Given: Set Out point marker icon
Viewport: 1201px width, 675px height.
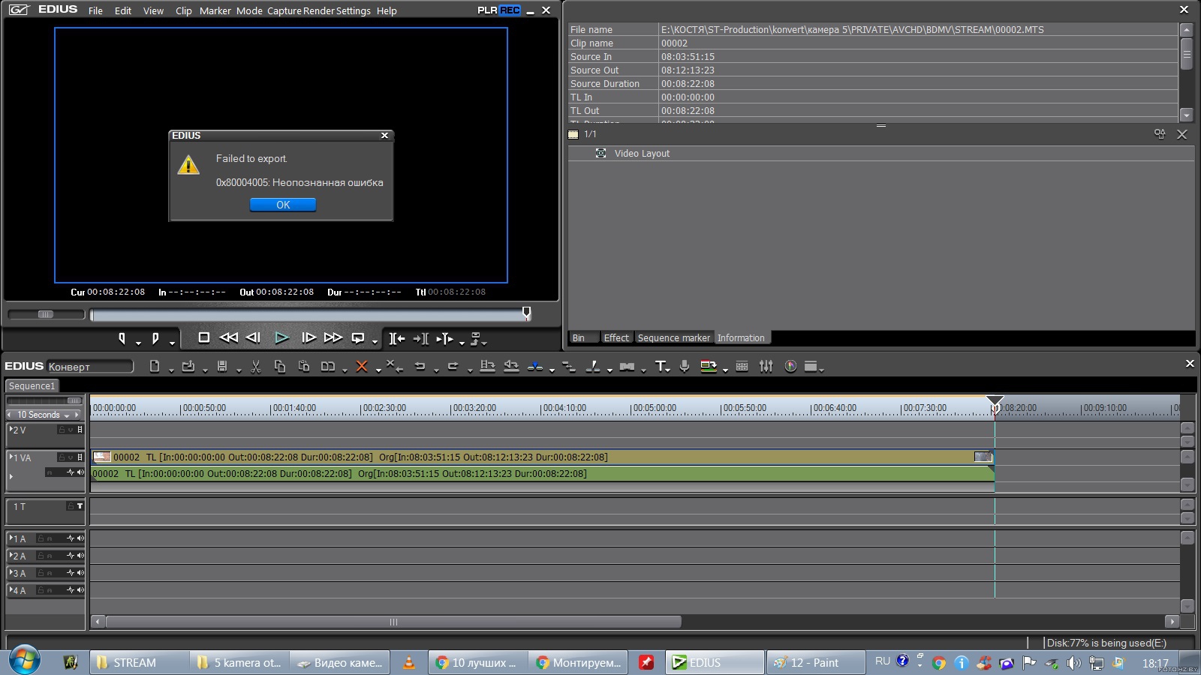Looking at the screenshot, I should (x=155, y=338).
